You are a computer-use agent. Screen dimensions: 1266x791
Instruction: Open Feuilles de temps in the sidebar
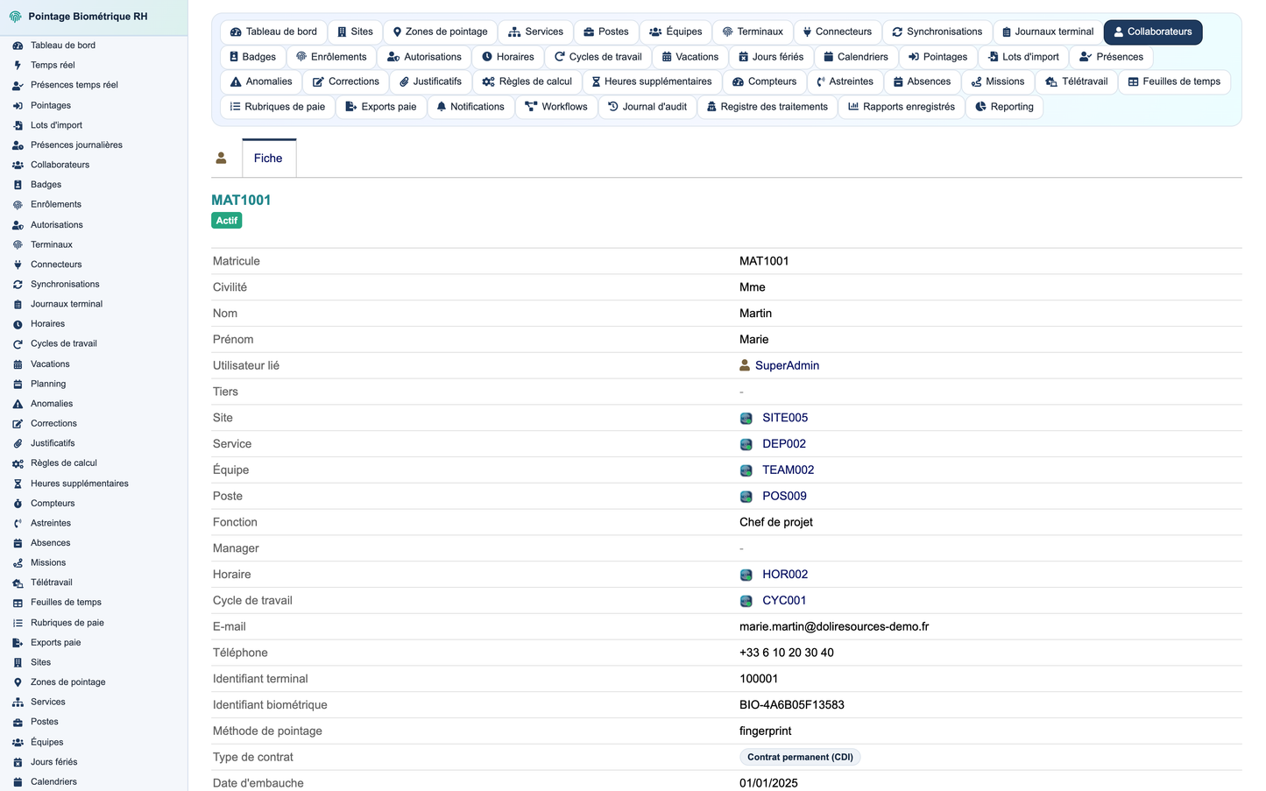pos(66,603)
